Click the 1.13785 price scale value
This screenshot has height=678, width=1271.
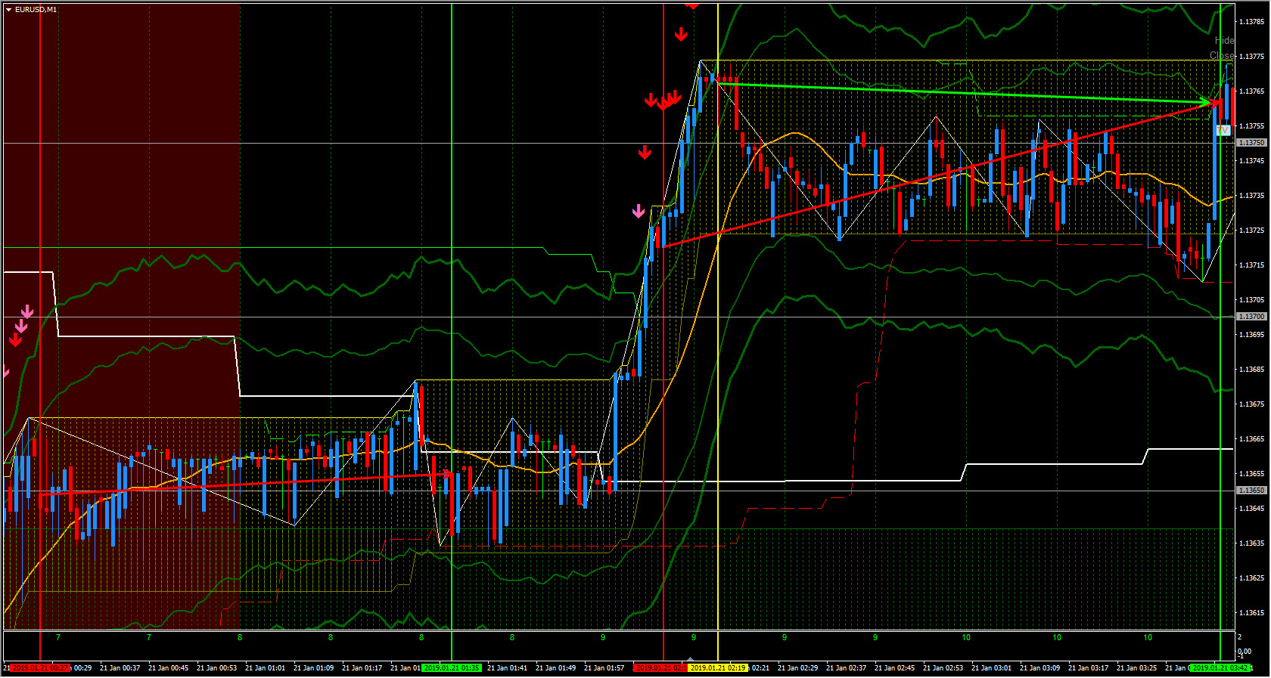pyautogui.click(x=1252, y=22)
